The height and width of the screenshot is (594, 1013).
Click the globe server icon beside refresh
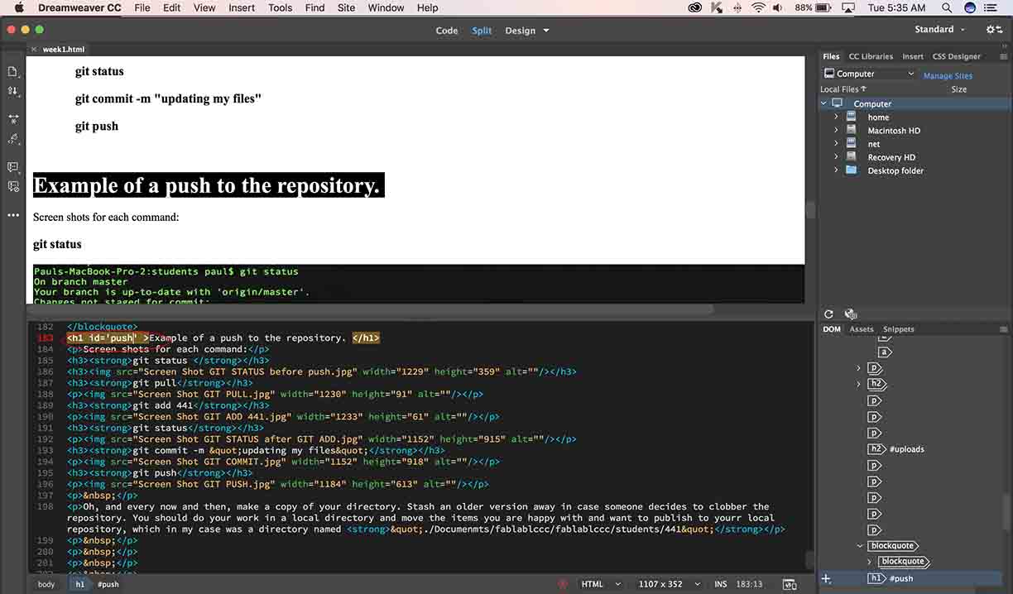tap(849, 314)
